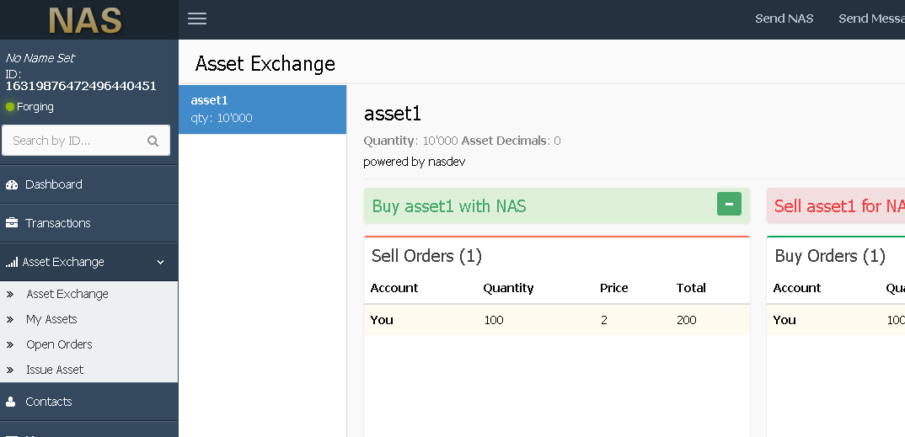Screen dimensions: 905x437
Task: Toggle the sidebar with hamburger menu icon
Action: pos(197,19)
